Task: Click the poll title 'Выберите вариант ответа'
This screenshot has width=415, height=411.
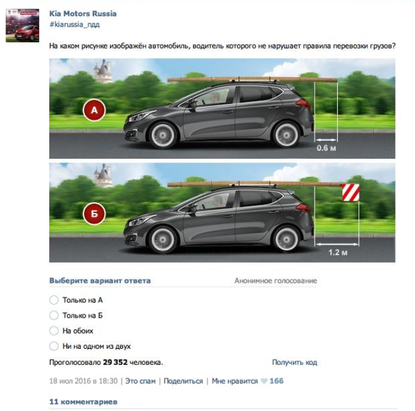Action: click(x=100, y=281)
